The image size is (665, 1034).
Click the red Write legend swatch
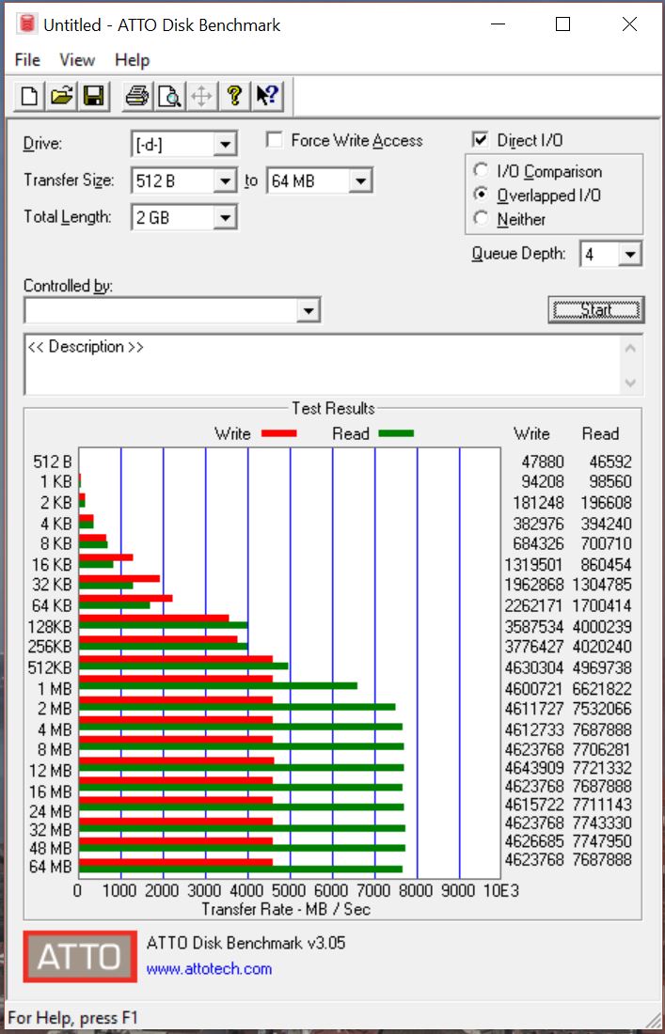point(277,433)
